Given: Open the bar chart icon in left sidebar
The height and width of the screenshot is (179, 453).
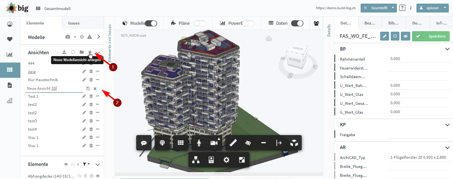Looking at the screenshot, I should click(10, 54).
